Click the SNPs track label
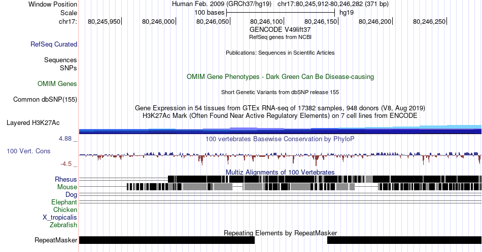This screenshot has width=482, height=252. [x=68, y=68]
